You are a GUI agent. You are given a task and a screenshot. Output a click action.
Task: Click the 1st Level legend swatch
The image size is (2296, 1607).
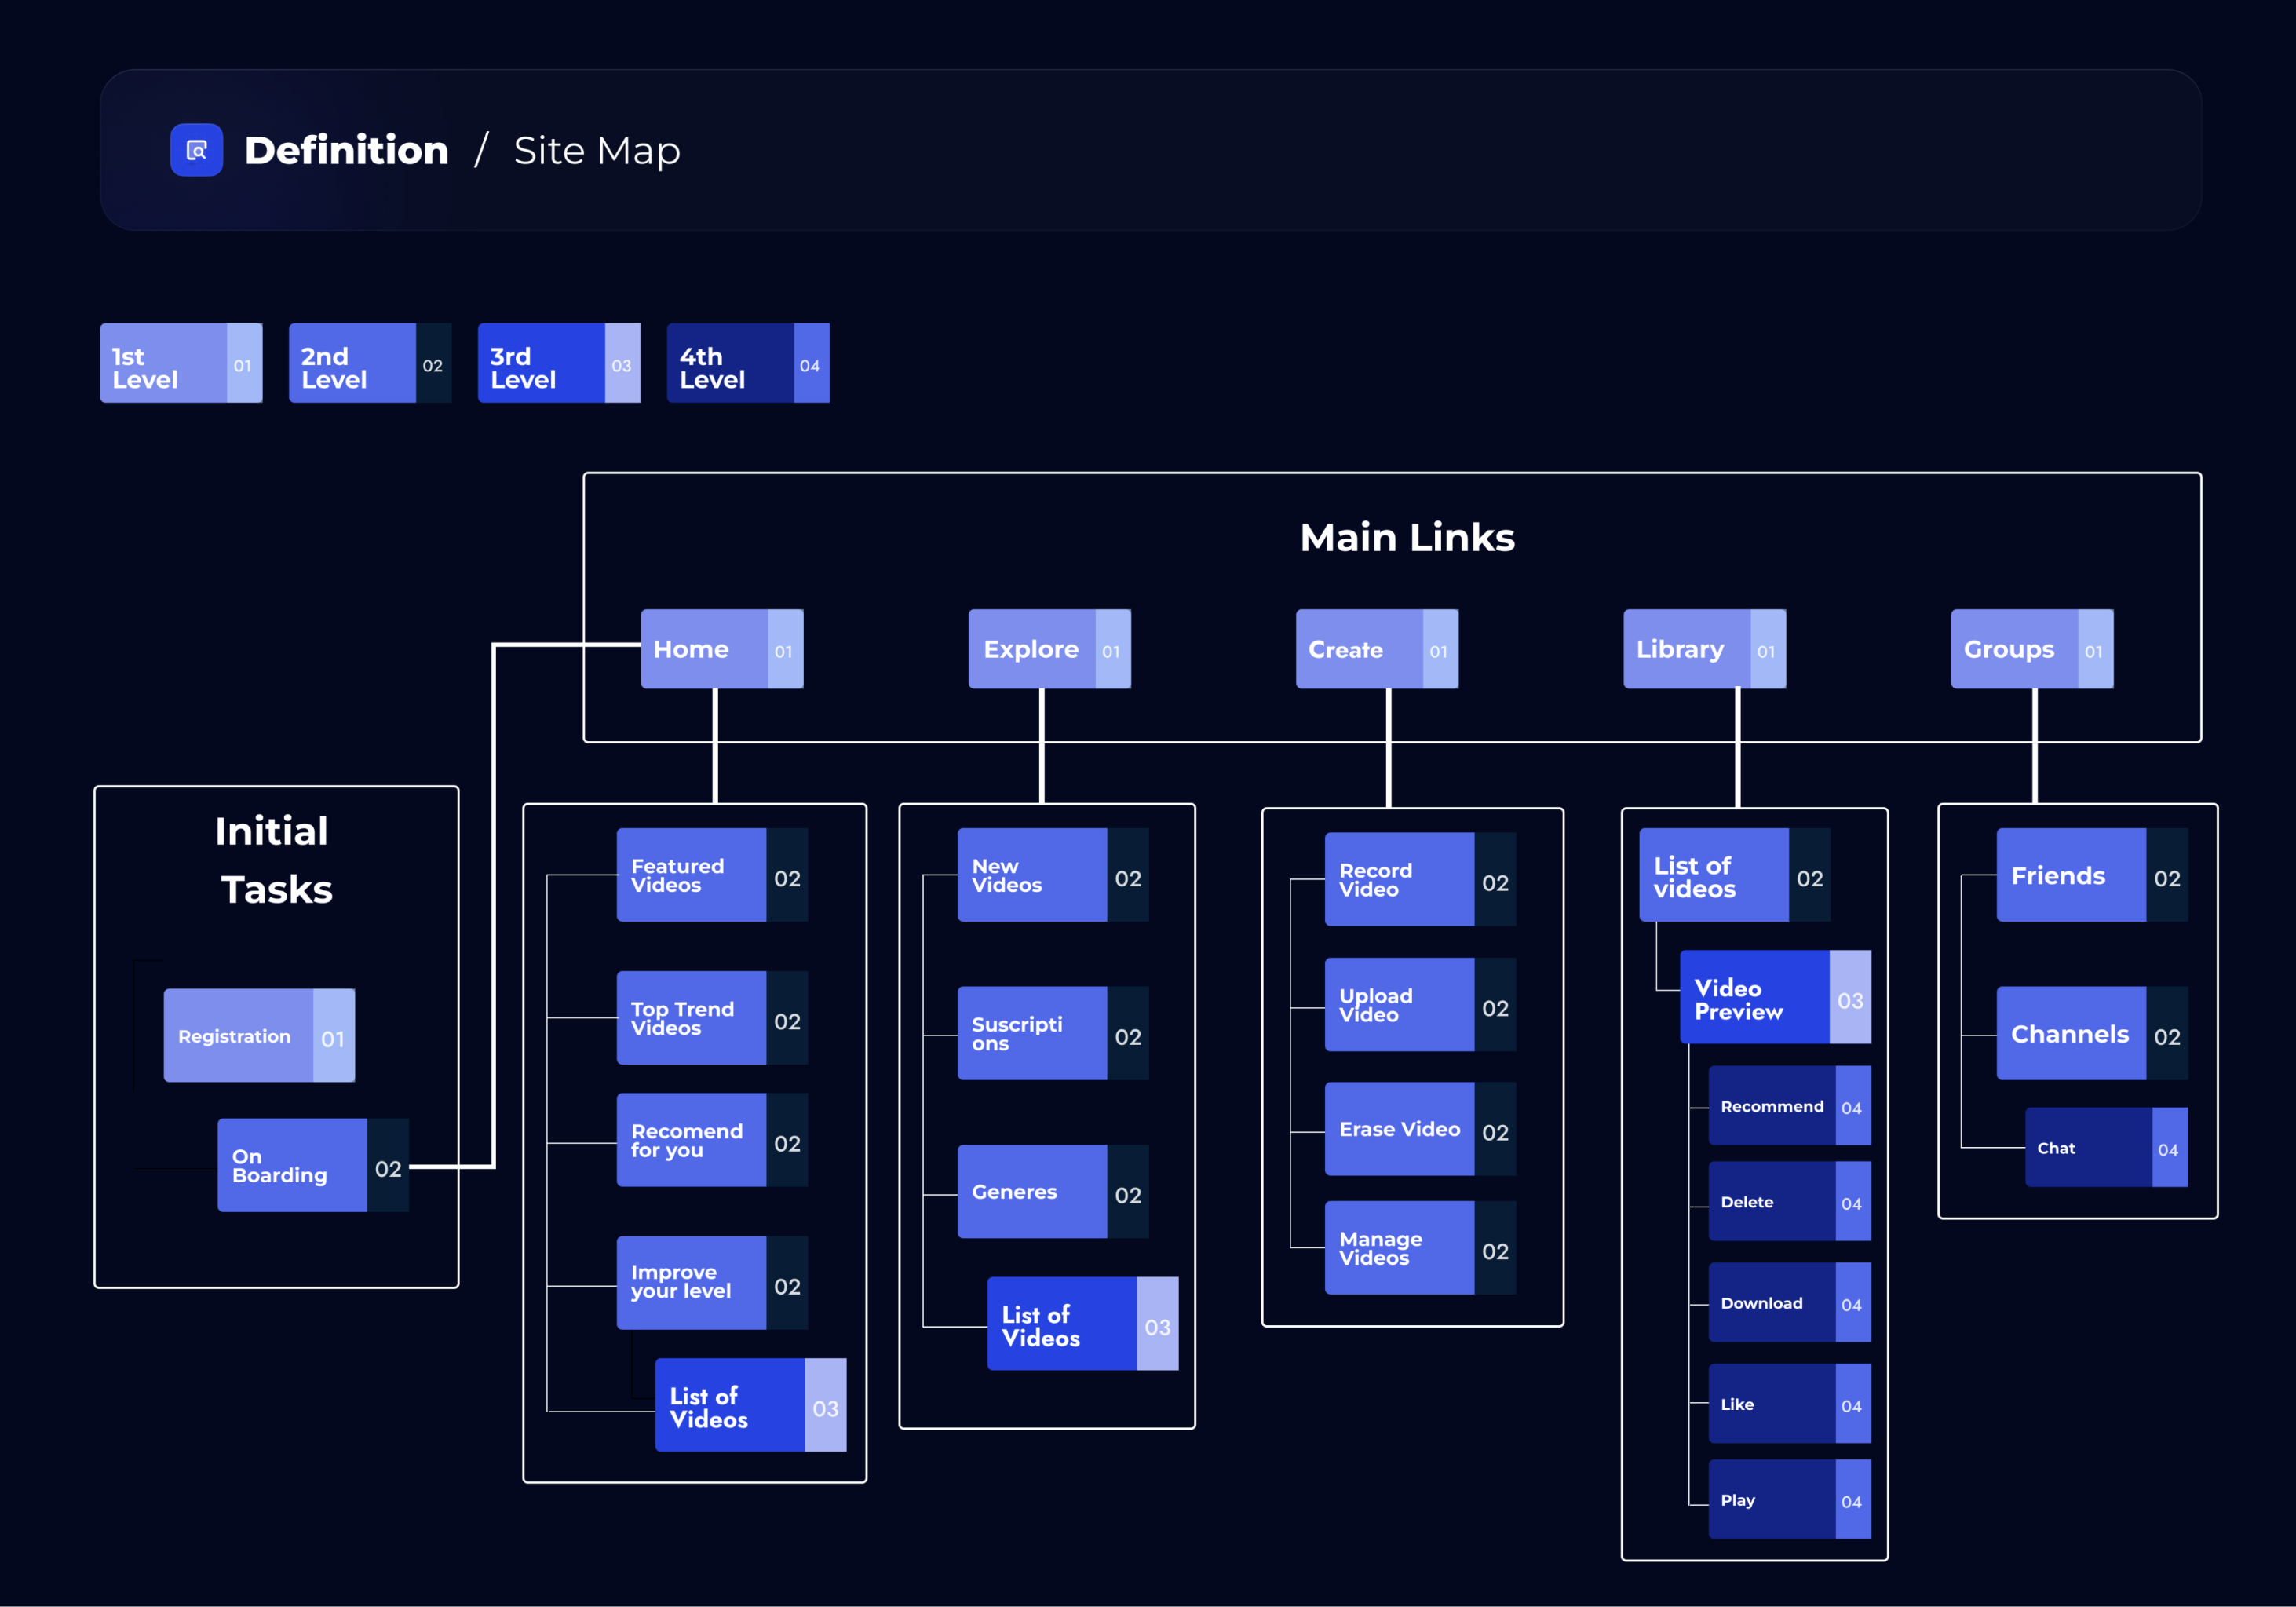[180, 363]
